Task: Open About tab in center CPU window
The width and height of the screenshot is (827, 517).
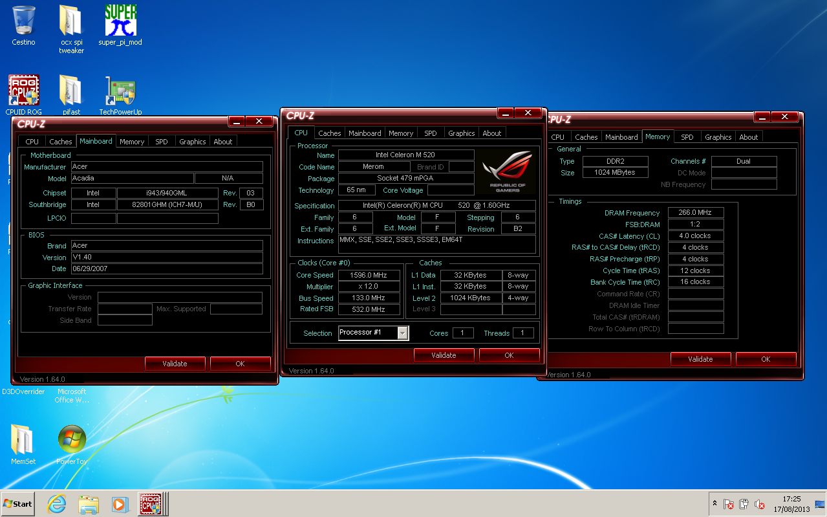Action: [492, 133]
